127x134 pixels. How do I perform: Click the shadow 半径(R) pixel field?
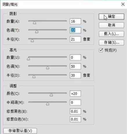75,39
